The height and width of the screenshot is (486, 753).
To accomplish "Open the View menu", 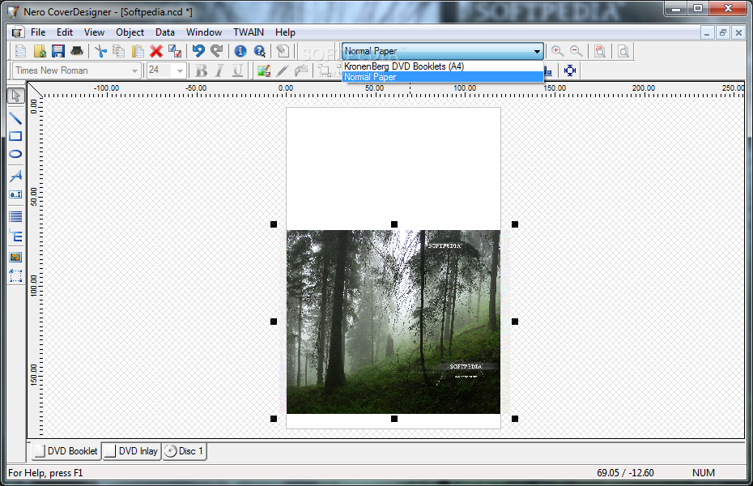I will pyautogui.click(x=94, y=32).
